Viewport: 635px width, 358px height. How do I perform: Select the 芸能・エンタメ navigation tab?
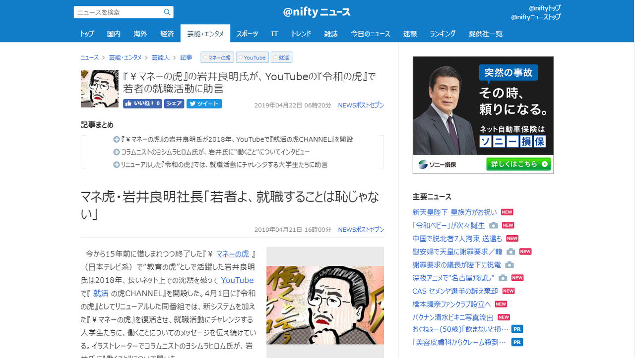(x=205, y=34)
